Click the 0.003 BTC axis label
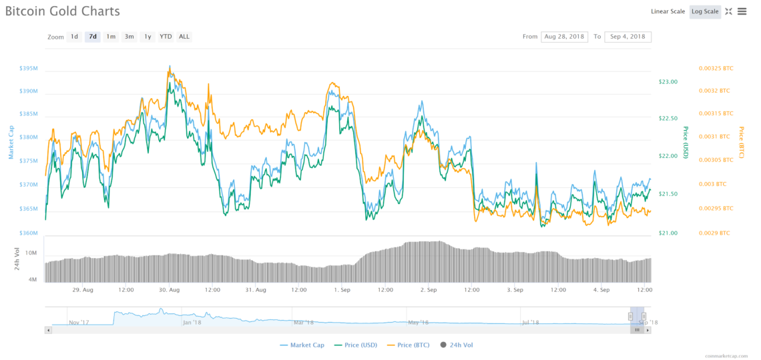Screen dimensions: 761x360 [712, 184]
